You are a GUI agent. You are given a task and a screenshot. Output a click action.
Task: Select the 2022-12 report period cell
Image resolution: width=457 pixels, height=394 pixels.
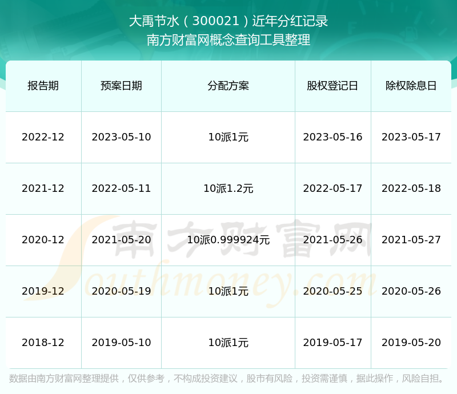click(43, 137)
